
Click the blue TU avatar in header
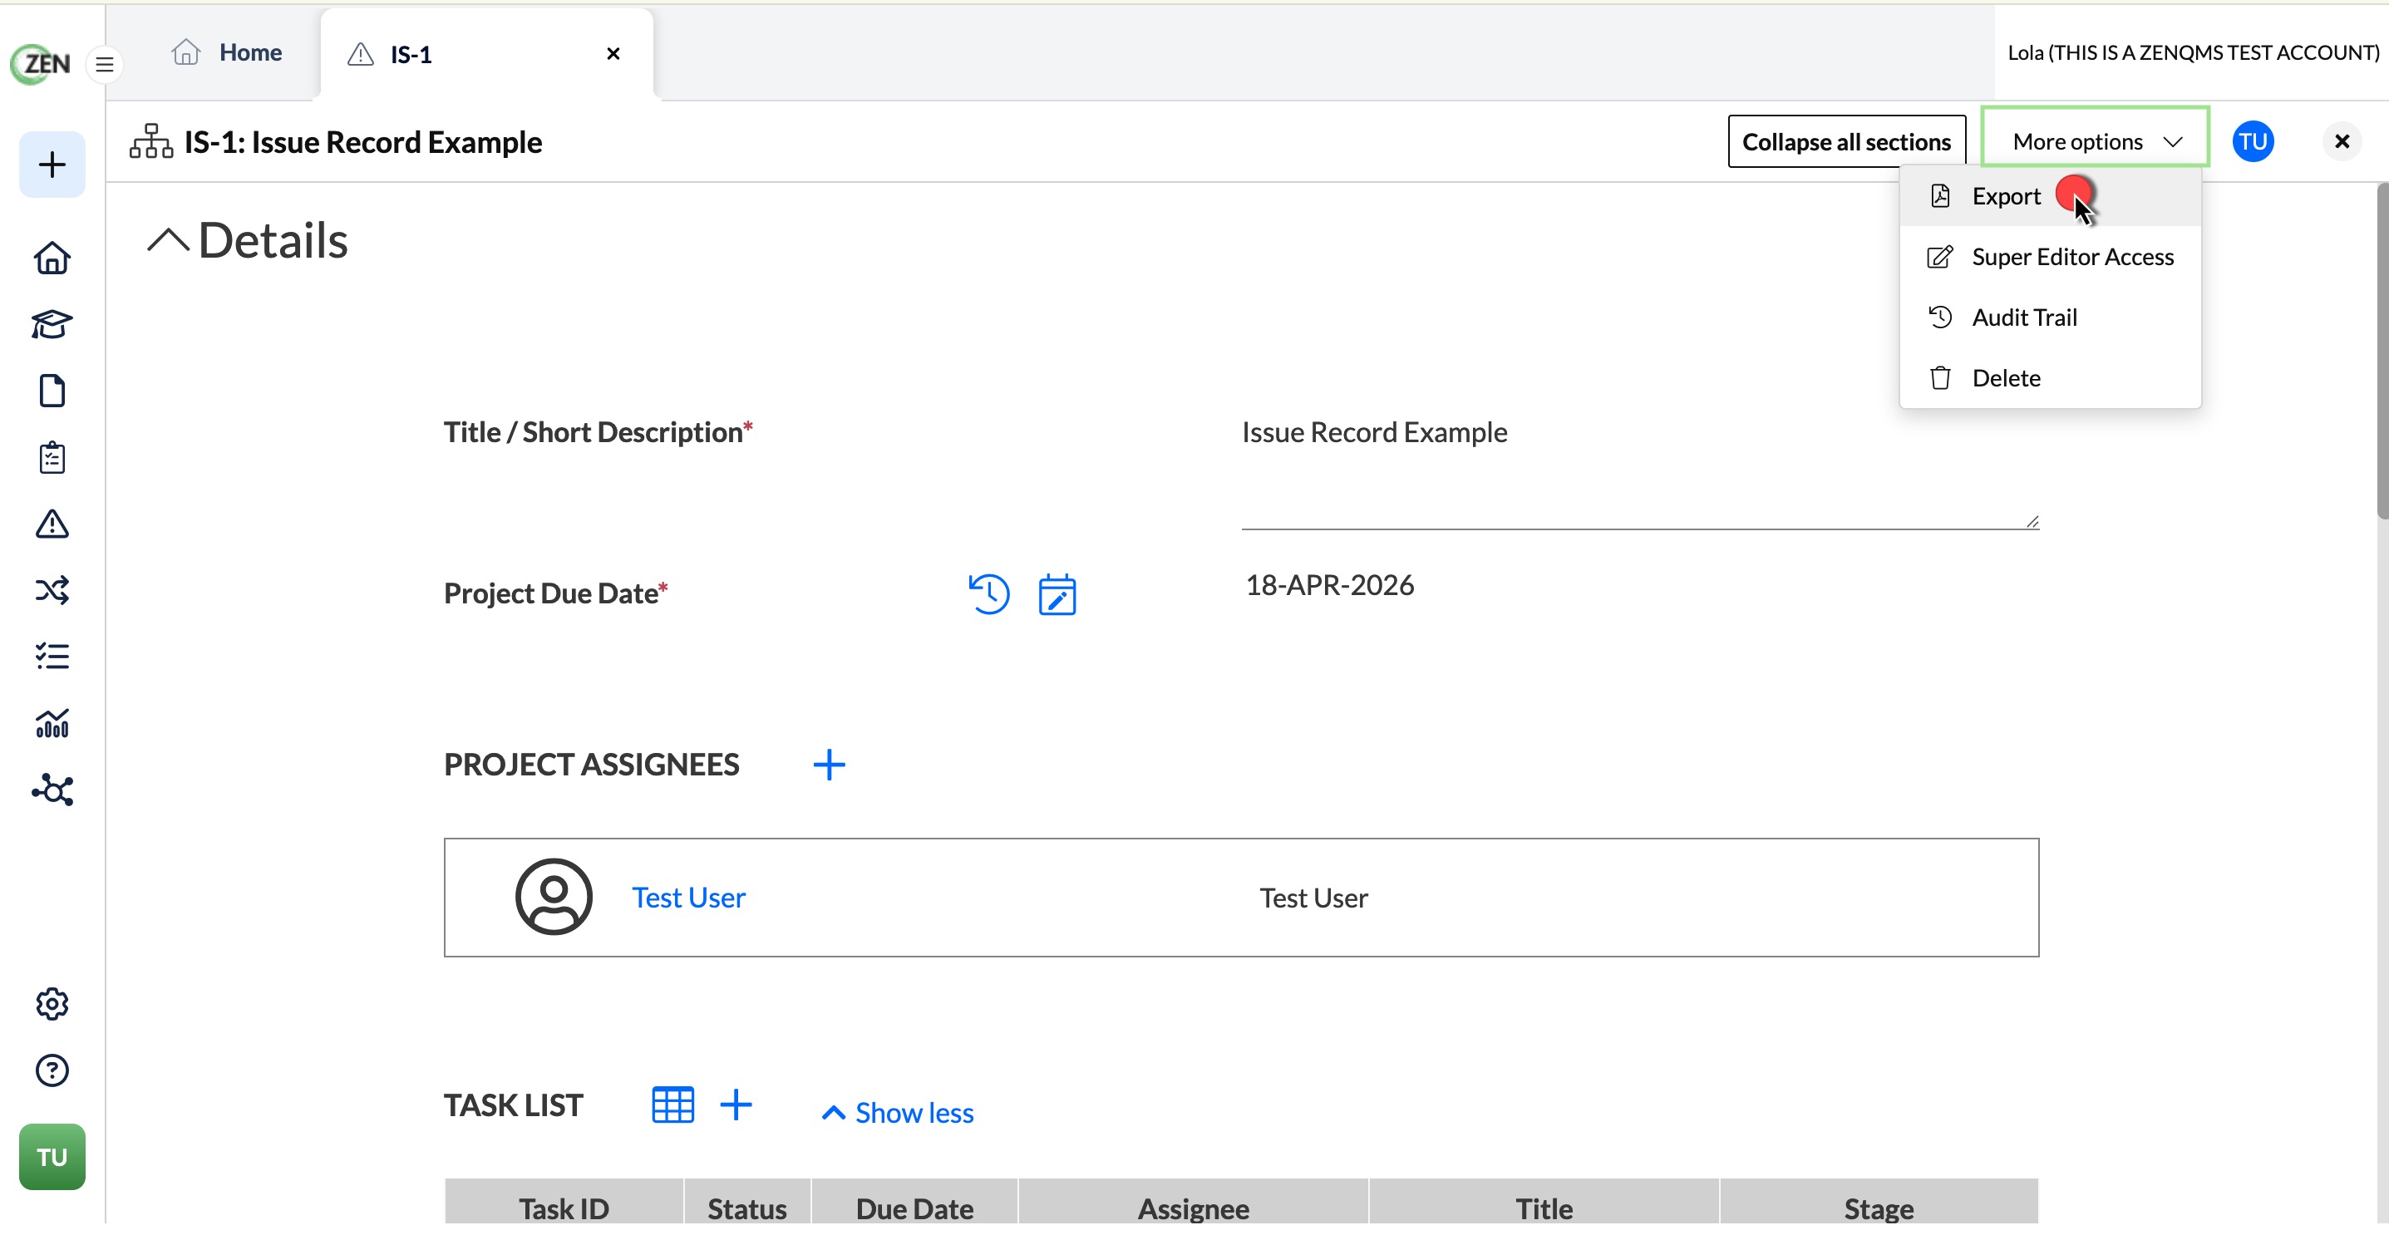pos(2253,142)
